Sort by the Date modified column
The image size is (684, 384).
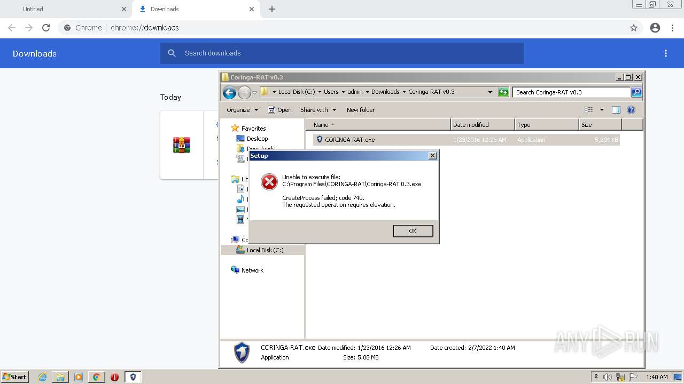click(x=483, y=125)
